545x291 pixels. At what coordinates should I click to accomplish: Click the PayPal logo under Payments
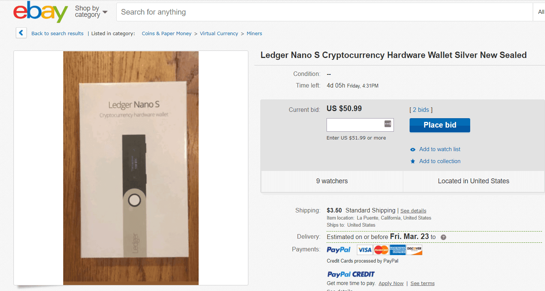[x=339, y=250]
